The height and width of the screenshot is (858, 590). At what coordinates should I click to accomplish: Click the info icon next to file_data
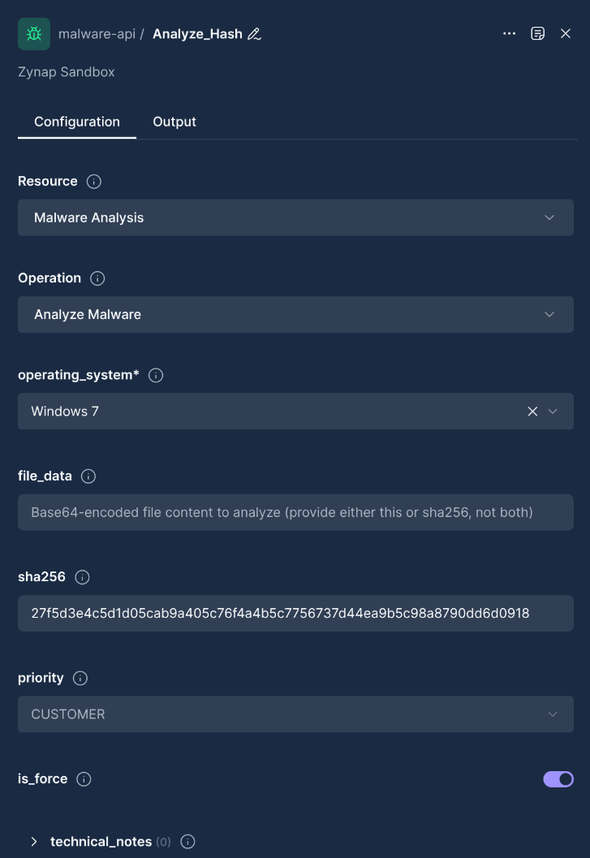point(88,476)
